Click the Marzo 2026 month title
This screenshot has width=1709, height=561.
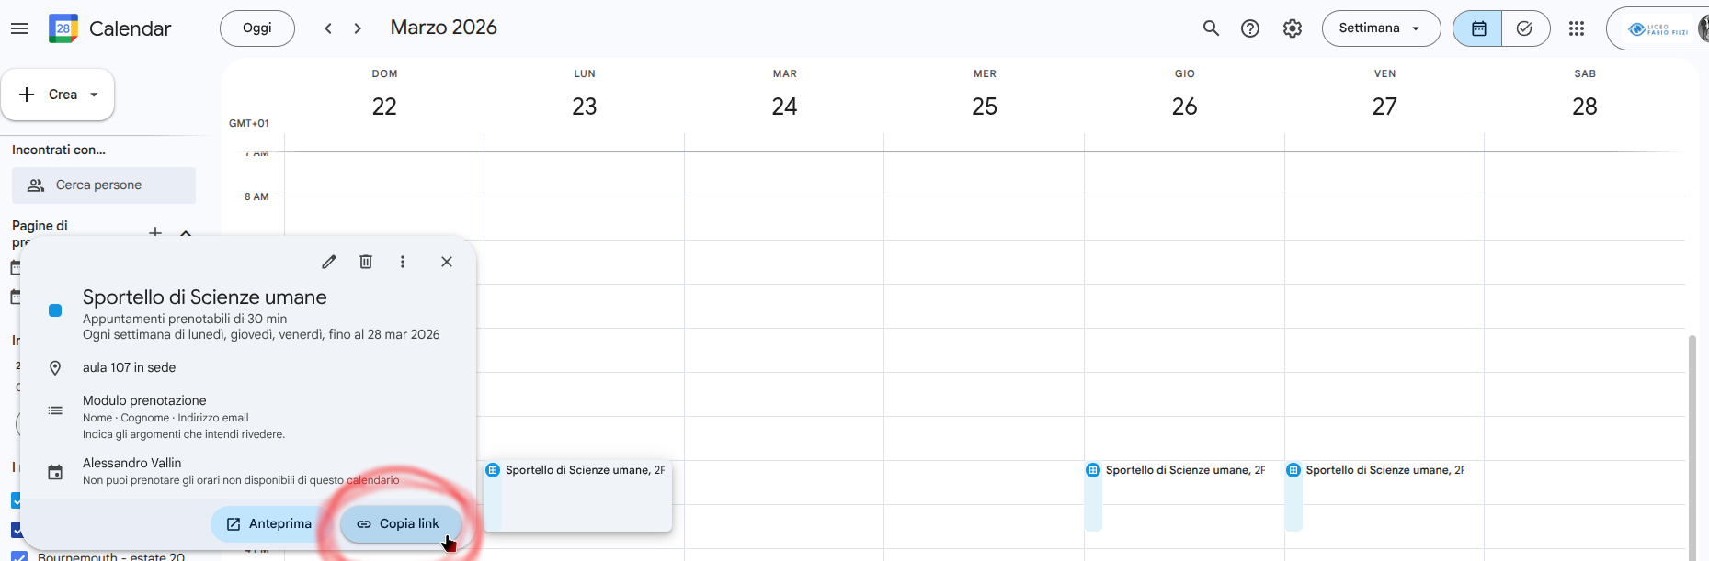[x=444, y=28]
